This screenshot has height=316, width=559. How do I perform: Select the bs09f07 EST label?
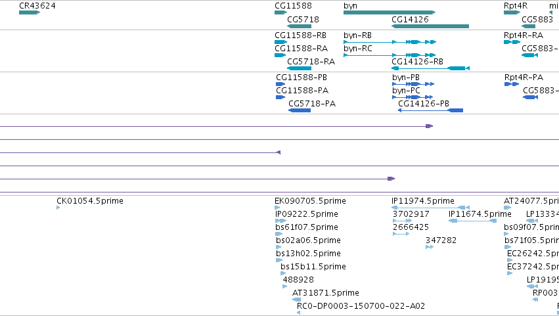pyautogui.click(x=531, y=227)
